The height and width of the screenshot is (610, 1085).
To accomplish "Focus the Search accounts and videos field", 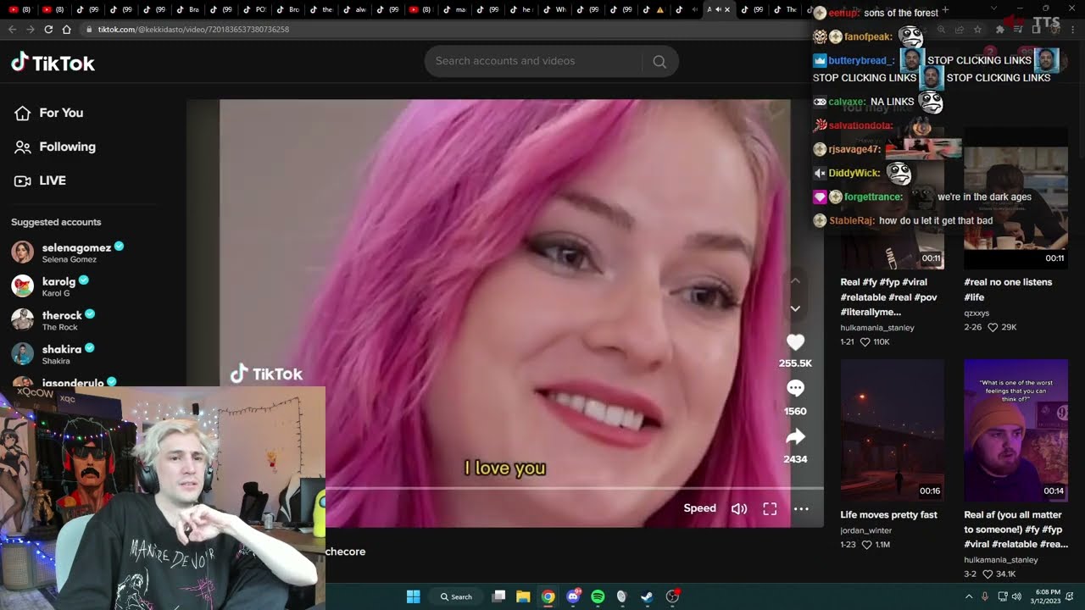I will coord(534,61).
